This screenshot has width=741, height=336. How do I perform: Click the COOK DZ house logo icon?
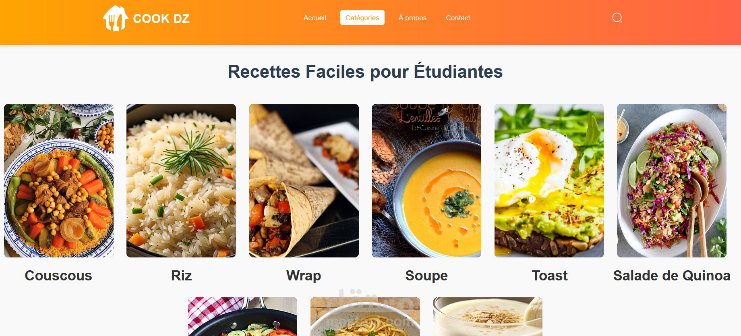click(115, 18)
